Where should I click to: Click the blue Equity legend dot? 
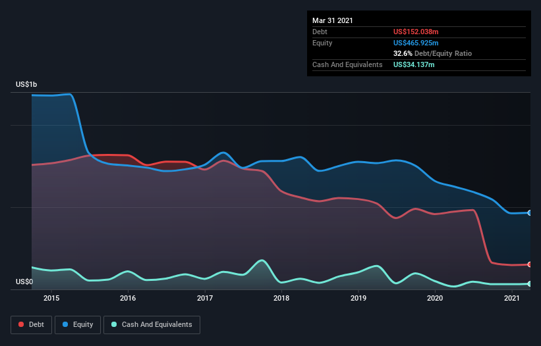pyautogui.click(x=65, y=324)
